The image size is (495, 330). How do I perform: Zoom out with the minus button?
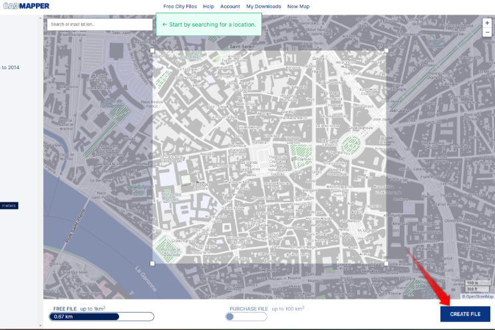tap(487, 31)
